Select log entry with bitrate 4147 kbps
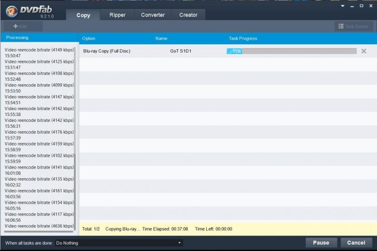Viewport: 377px width, 251px height. (39, 97)
